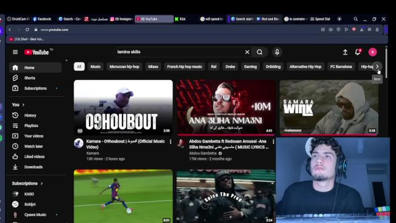The height and width of the screenshot is (223, 396).
Task: Open the 'Ana 3liha Nma3ni' thumbnail
Action: coord(226,107)
